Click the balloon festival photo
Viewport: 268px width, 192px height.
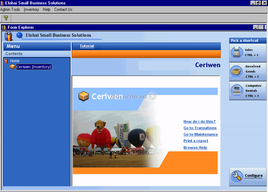pyautogui.click(x=116, y=139)
